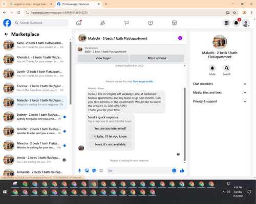The height and width of the screenshot is (204, 256).
Task: Expand Media, files and links section
Action: click(x=220, y=93)
